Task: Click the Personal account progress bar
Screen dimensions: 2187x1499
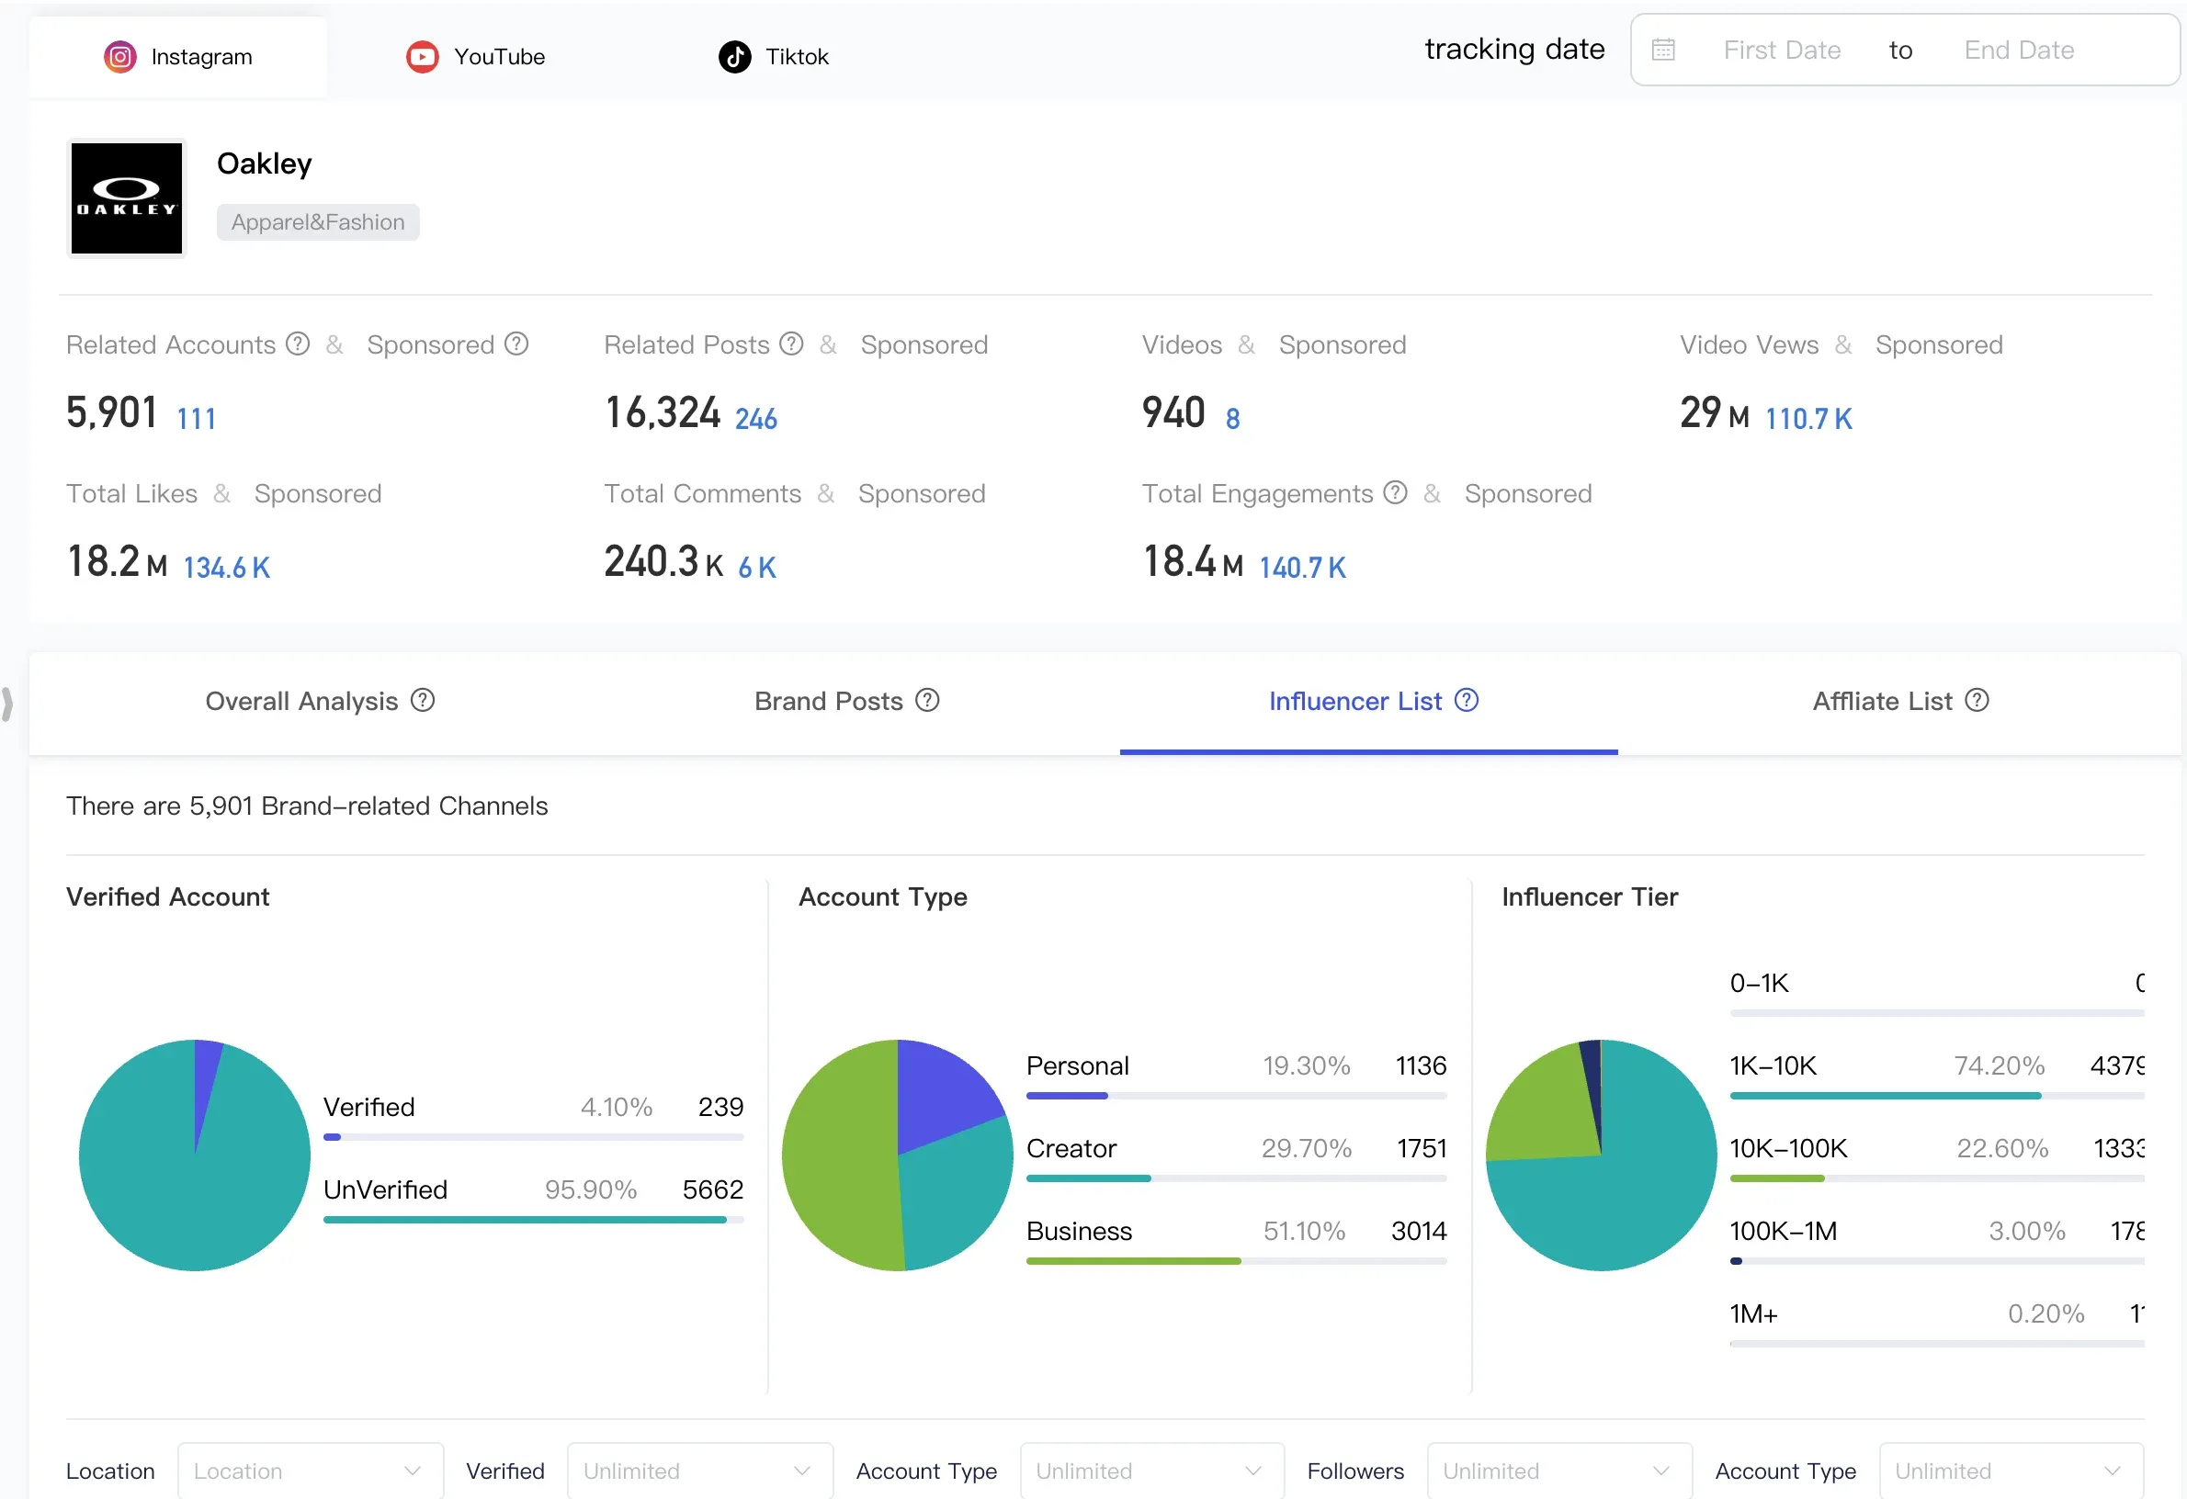Action: tap(1237, 1096)
